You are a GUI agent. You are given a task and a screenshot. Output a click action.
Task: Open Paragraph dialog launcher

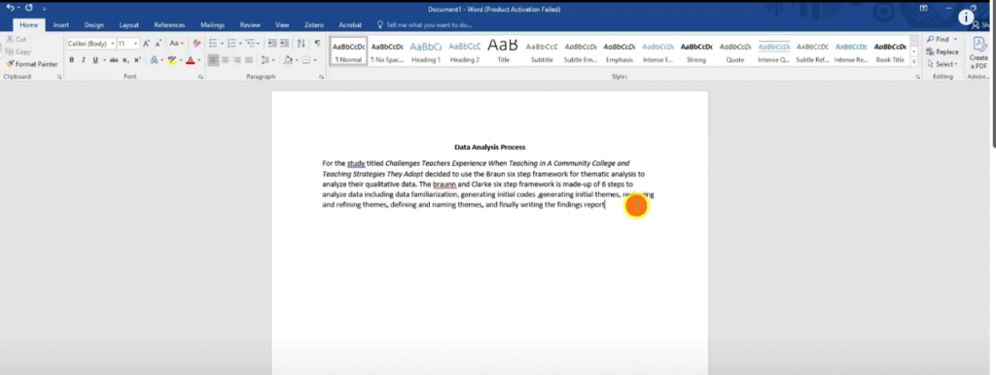321,77
